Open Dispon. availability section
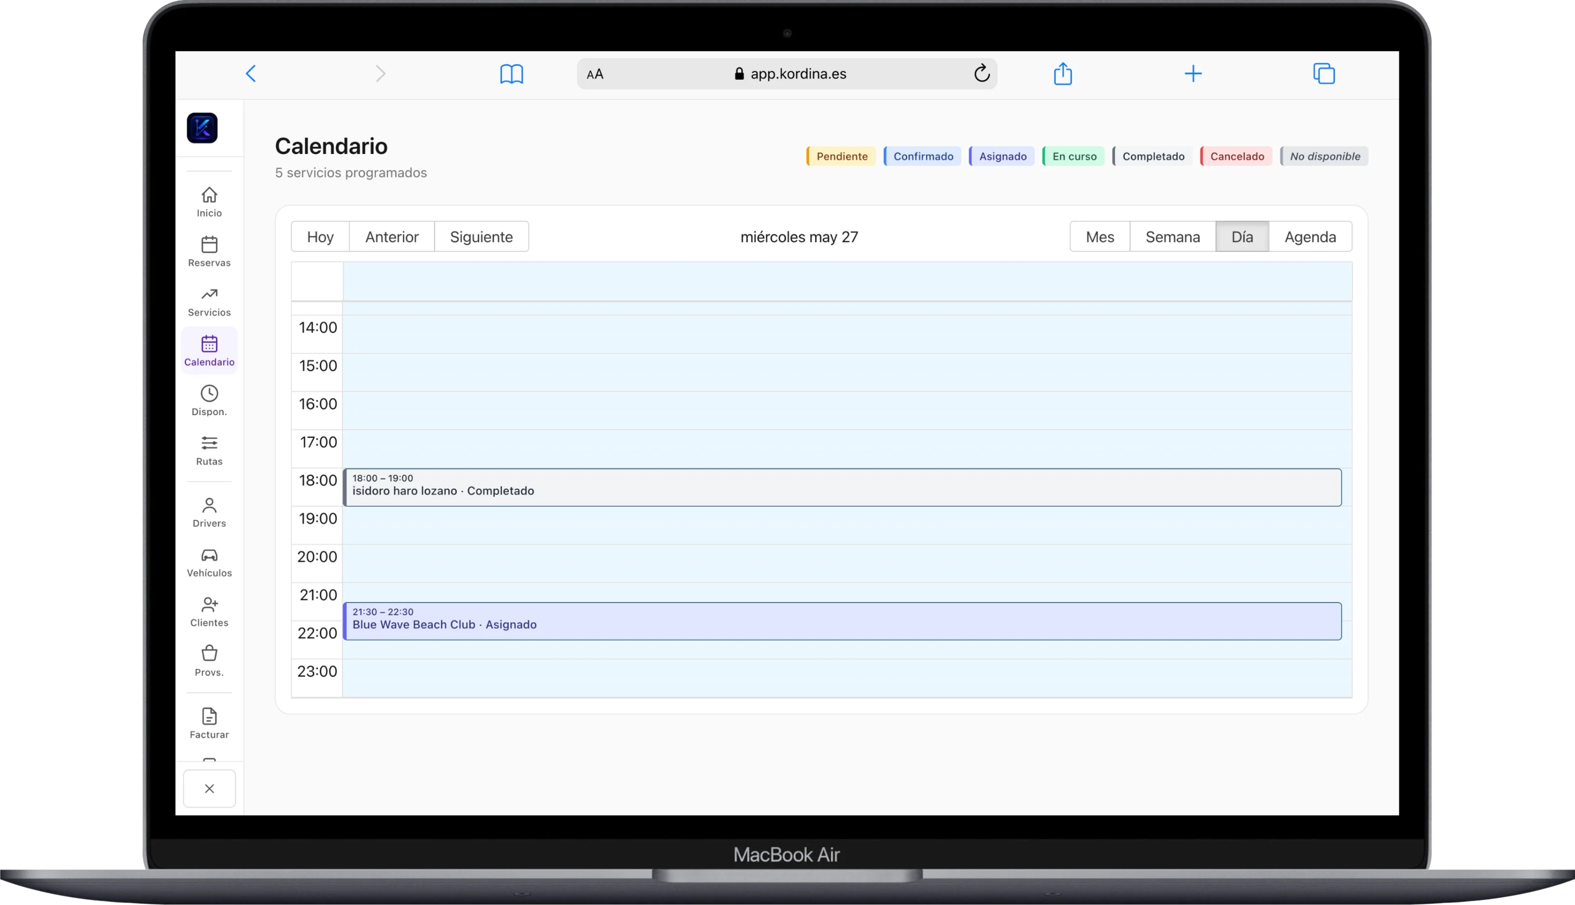The width and height of the screenshot is (1575, 905). (x=209, y=402)
